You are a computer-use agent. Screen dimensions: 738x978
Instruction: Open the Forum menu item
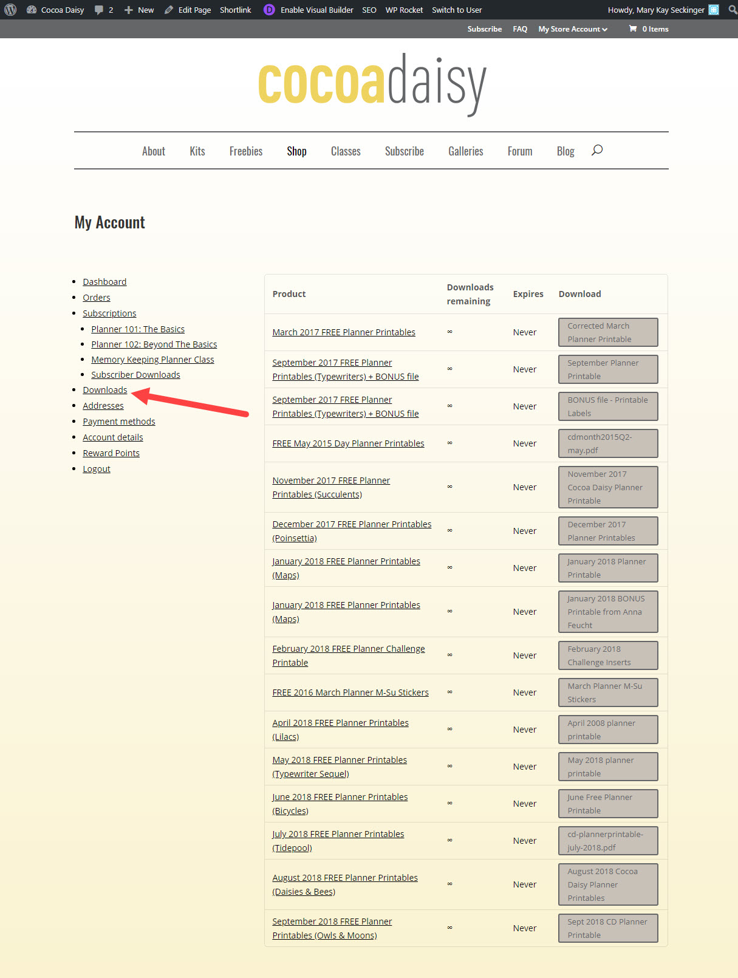coord(520,151)
